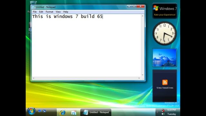Viewport: 206px width, 116px height.
Task: Click the View headlines link
Action: (165, 88)
